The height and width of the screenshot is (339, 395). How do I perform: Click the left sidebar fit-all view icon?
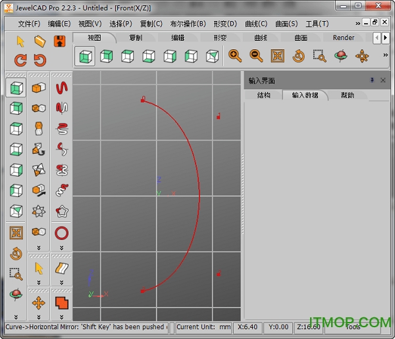16,233
